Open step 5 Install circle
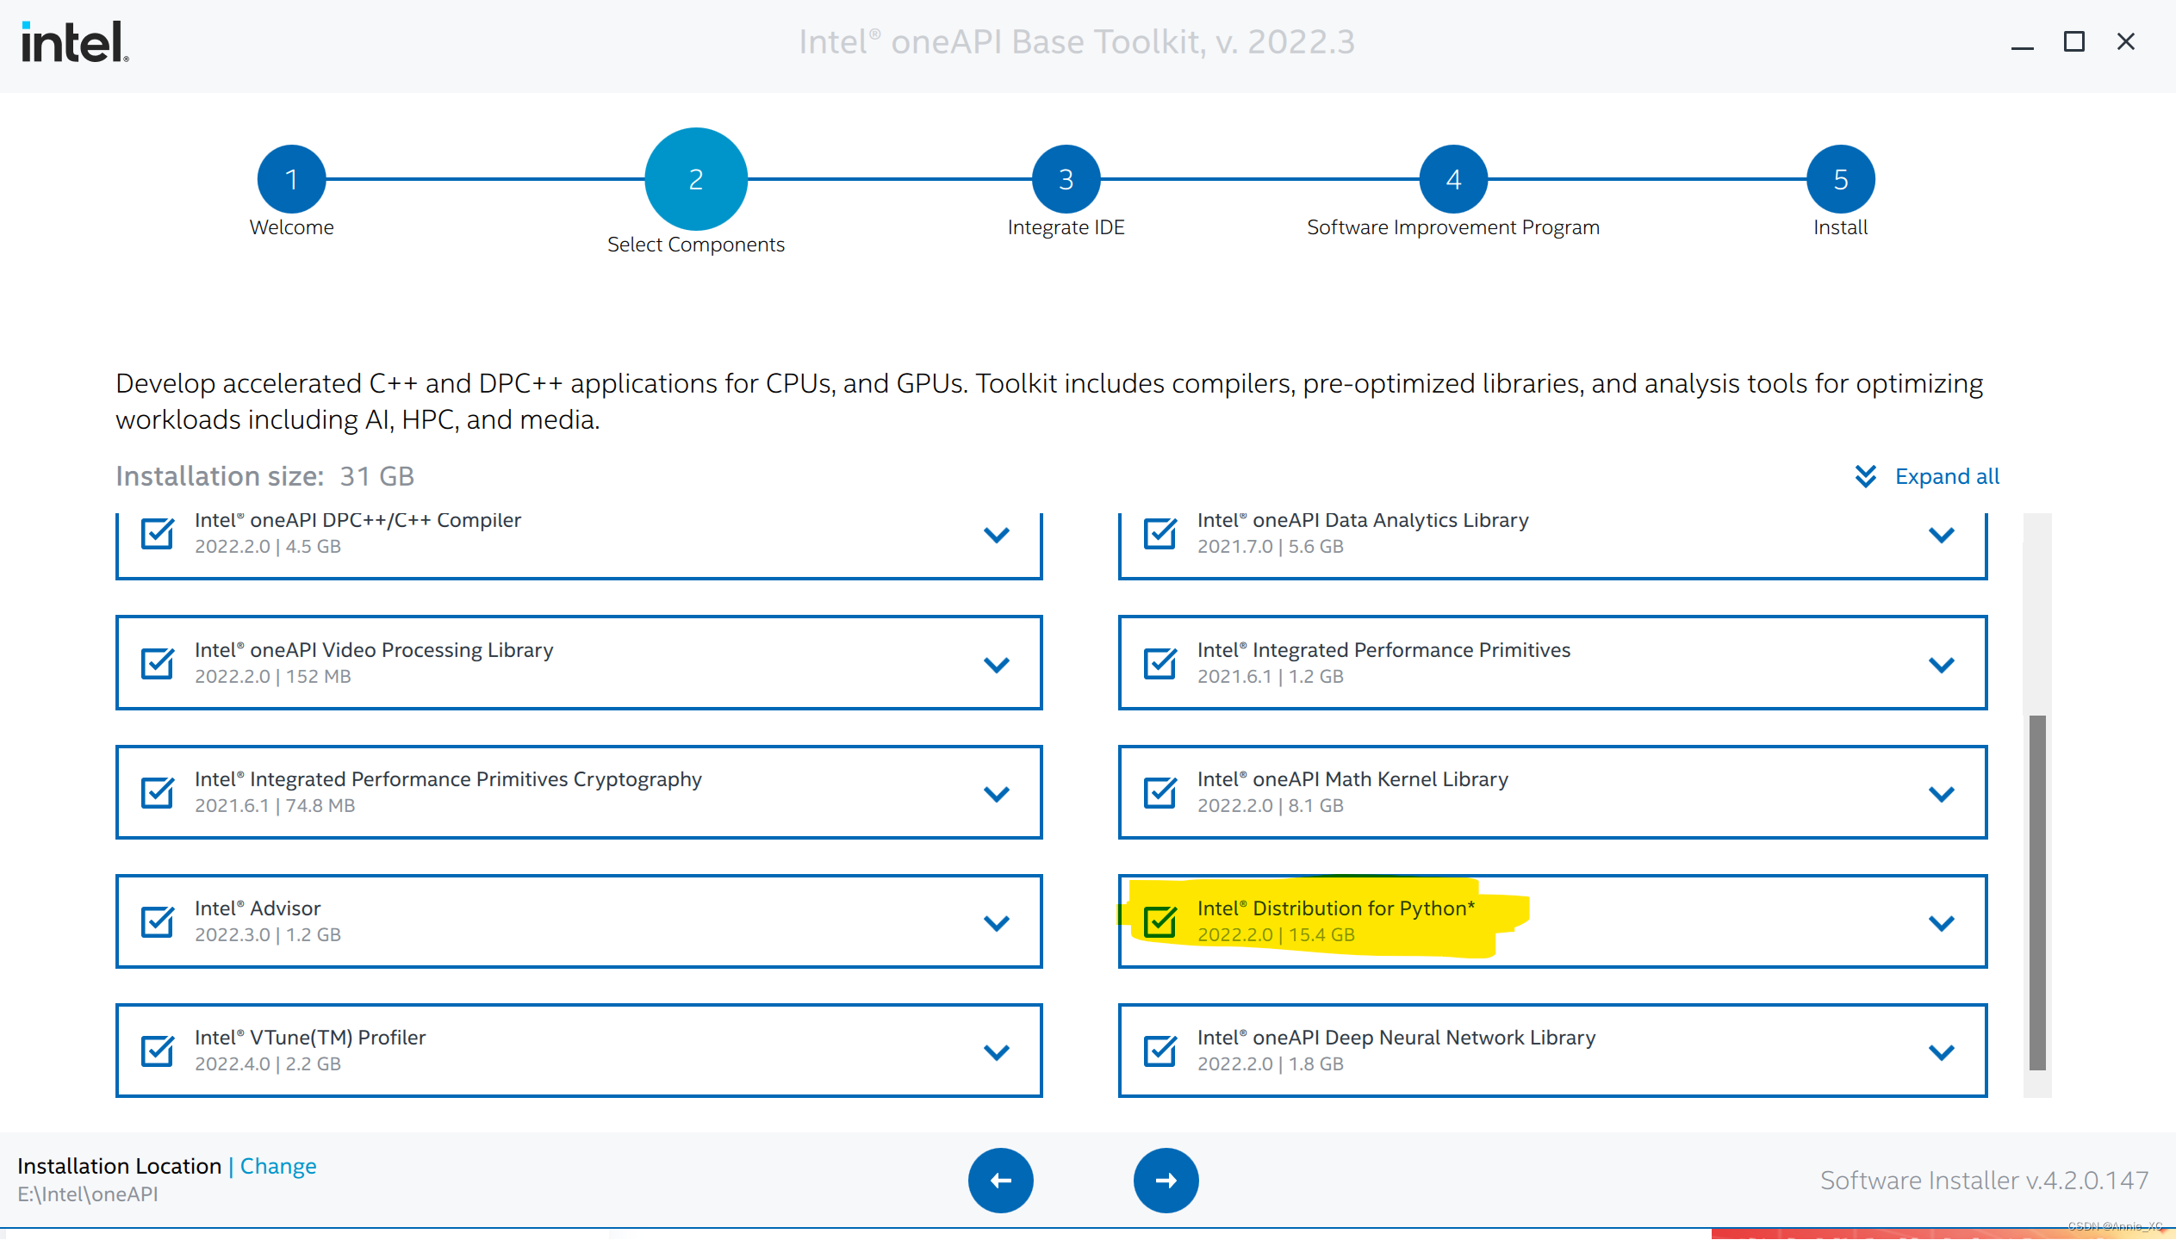 pyautogui.click(x=1840, y=178)
